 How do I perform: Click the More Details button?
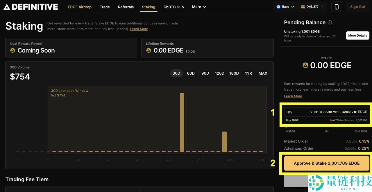click(357, 35)
